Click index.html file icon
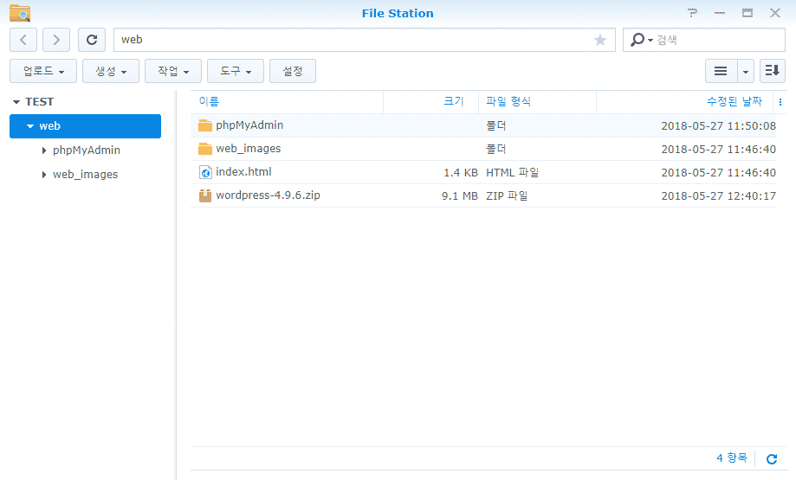The height and width of the screenshot is (480, 796). [x=205, y=172]
